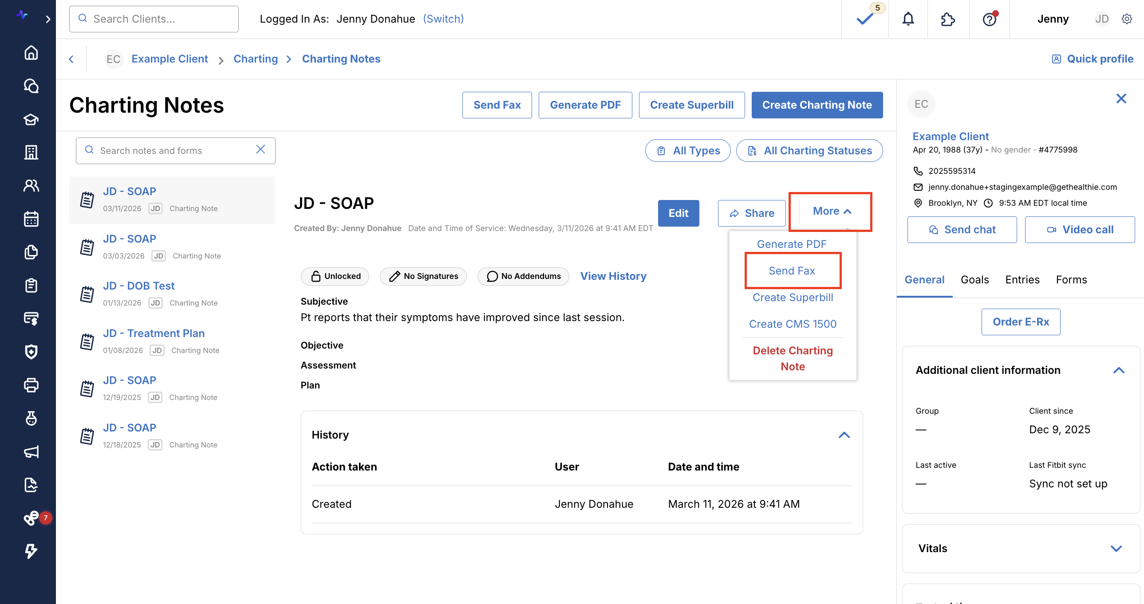Click the No Signatures badge
This screenshot has height=604, width=1144.
coord(423,276)
